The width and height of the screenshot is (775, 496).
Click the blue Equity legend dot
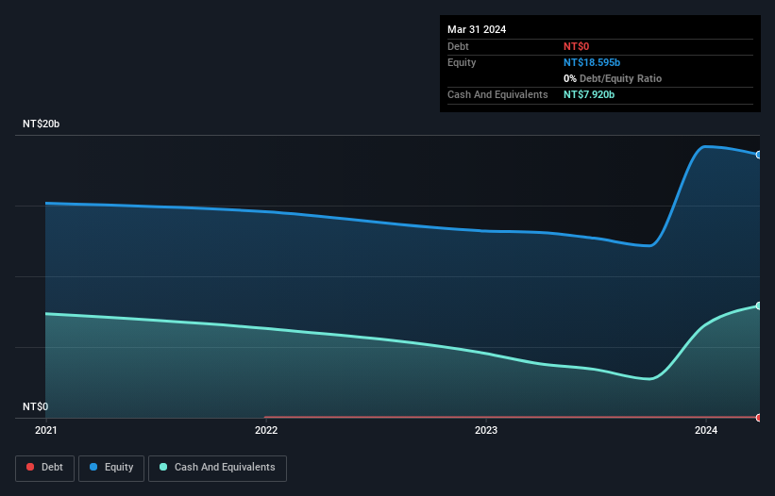tap(93, 467)
